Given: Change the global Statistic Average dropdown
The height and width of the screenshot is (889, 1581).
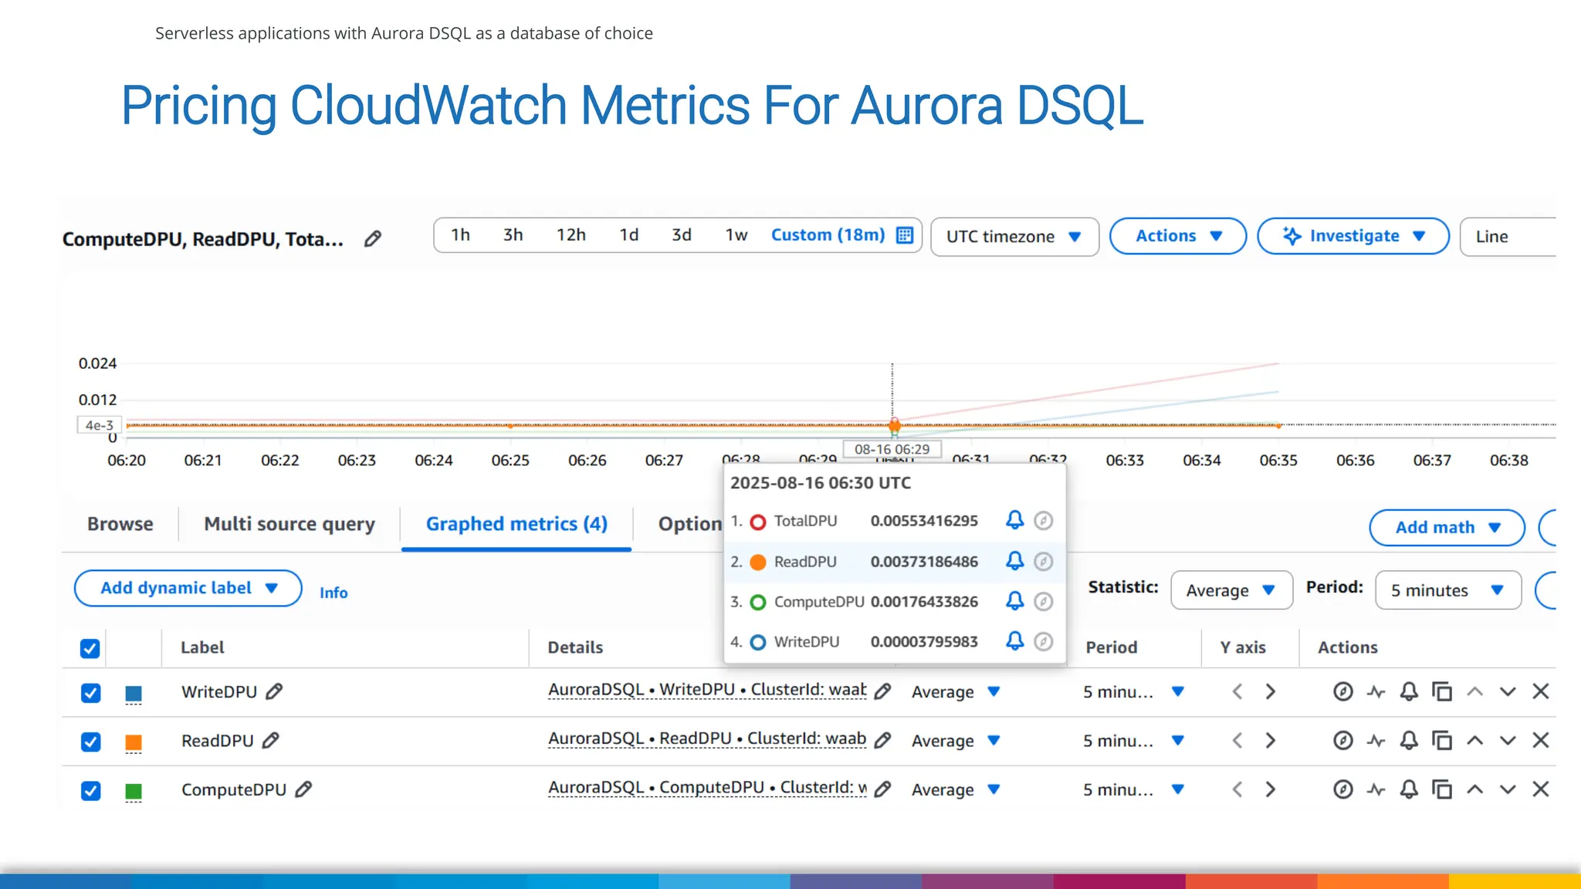Looking at the screenshot, I should (x=1231, y=590).
